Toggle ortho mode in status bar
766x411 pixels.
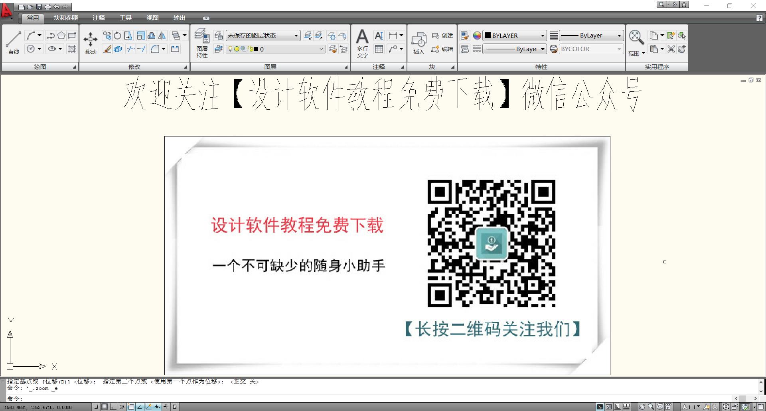pos(113,407)
